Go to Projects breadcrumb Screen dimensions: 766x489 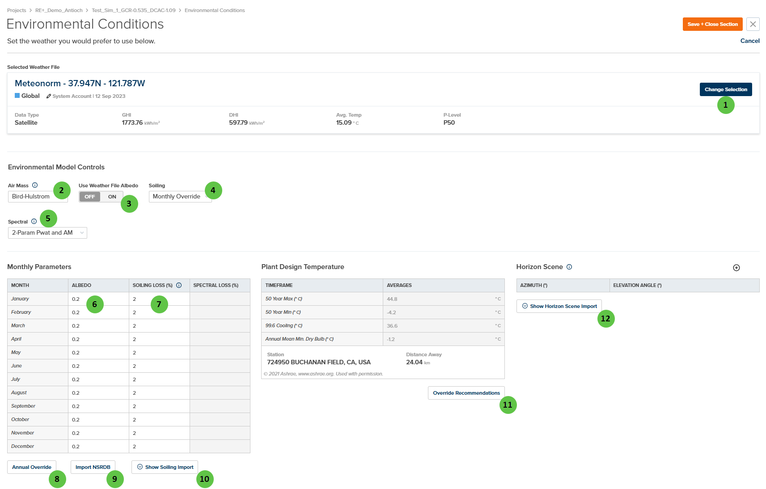(17, 10)
